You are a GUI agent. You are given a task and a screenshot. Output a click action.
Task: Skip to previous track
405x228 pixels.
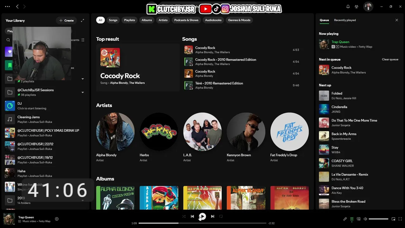click(x=192, y=216)
